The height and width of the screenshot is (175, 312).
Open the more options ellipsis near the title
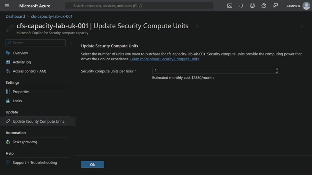pos(207,26)
